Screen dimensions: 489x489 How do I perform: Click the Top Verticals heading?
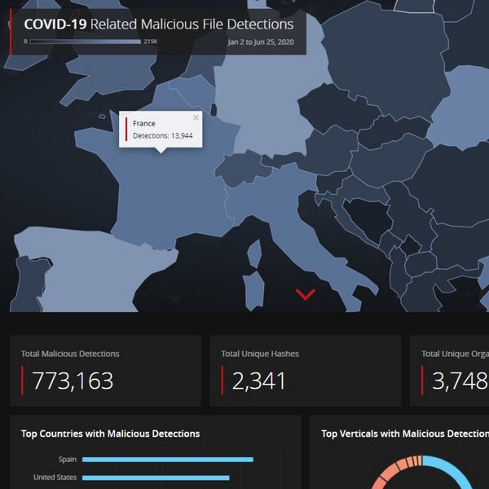pos(405,434)
